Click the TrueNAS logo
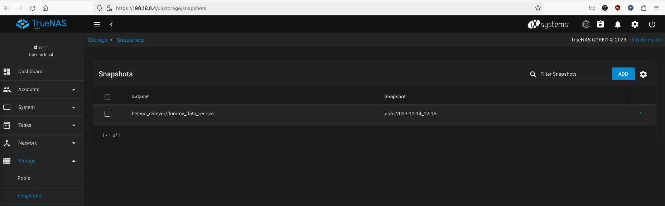 (41, 24)
